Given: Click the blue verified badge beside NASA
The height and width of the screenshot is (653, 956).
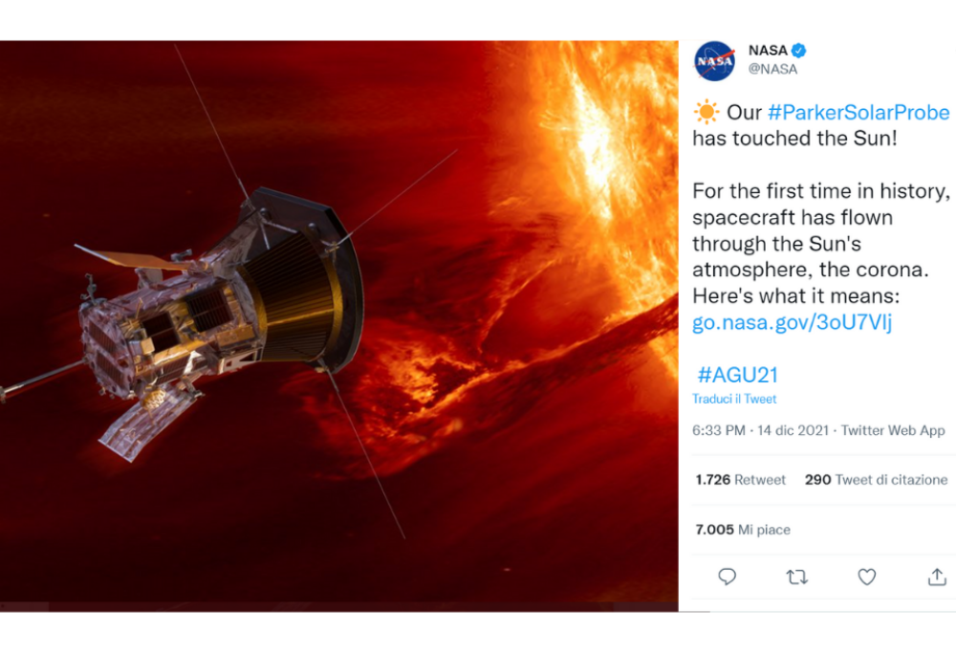Looking at the screenshot, I should pyautogui.click(x=800, y=51).
